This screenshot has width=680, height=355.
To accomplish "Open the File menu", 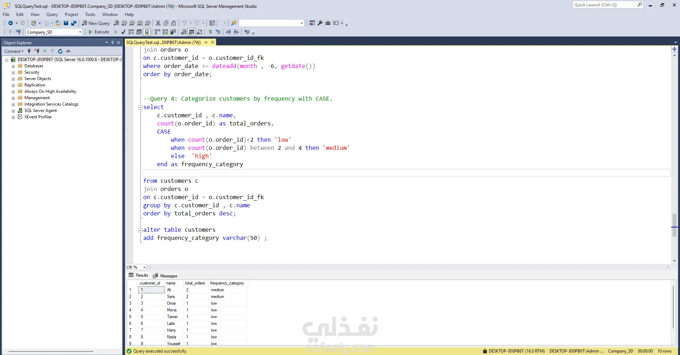I will tap(6, 15).
